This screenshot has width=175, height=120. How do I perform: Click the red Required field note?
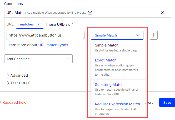[x=13, y=102]
